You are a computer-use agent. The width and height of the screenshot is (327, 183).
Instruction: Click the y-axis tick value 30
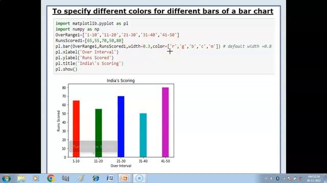click(64, 131)
